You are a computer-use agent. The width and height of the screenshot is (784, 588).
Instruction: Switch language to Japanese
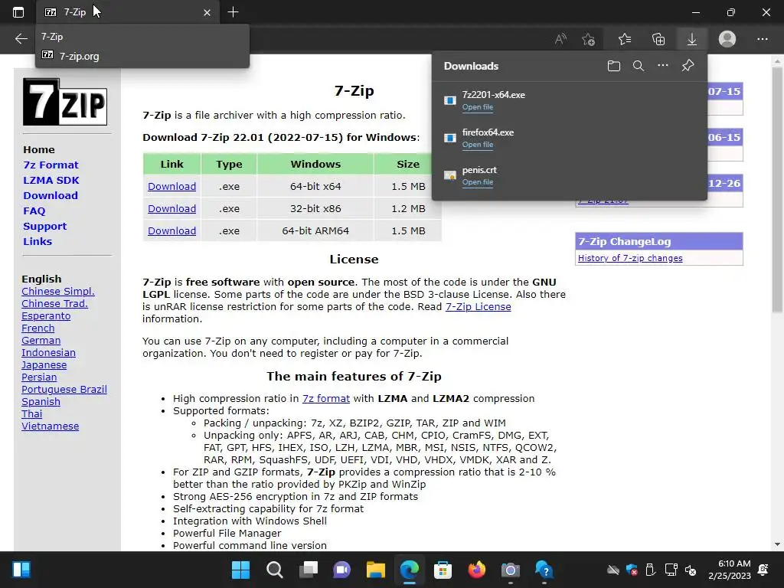44,365
